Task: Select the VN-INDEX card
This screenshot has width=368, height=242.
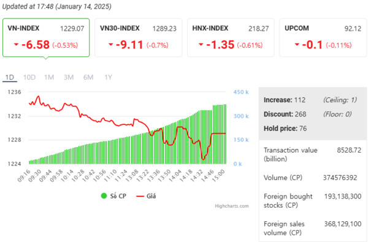Action: click(x=46, y=37)
